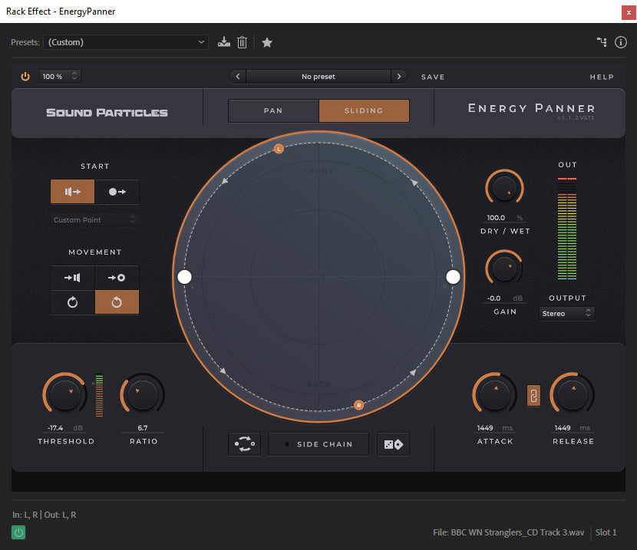
Task: Adjust the Release knob
Action: (572, 394)
